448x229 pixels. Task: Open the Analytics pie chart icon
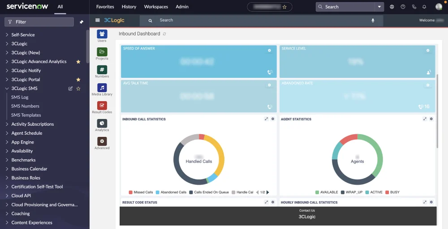pyautogui.click(x=102, y=123)
